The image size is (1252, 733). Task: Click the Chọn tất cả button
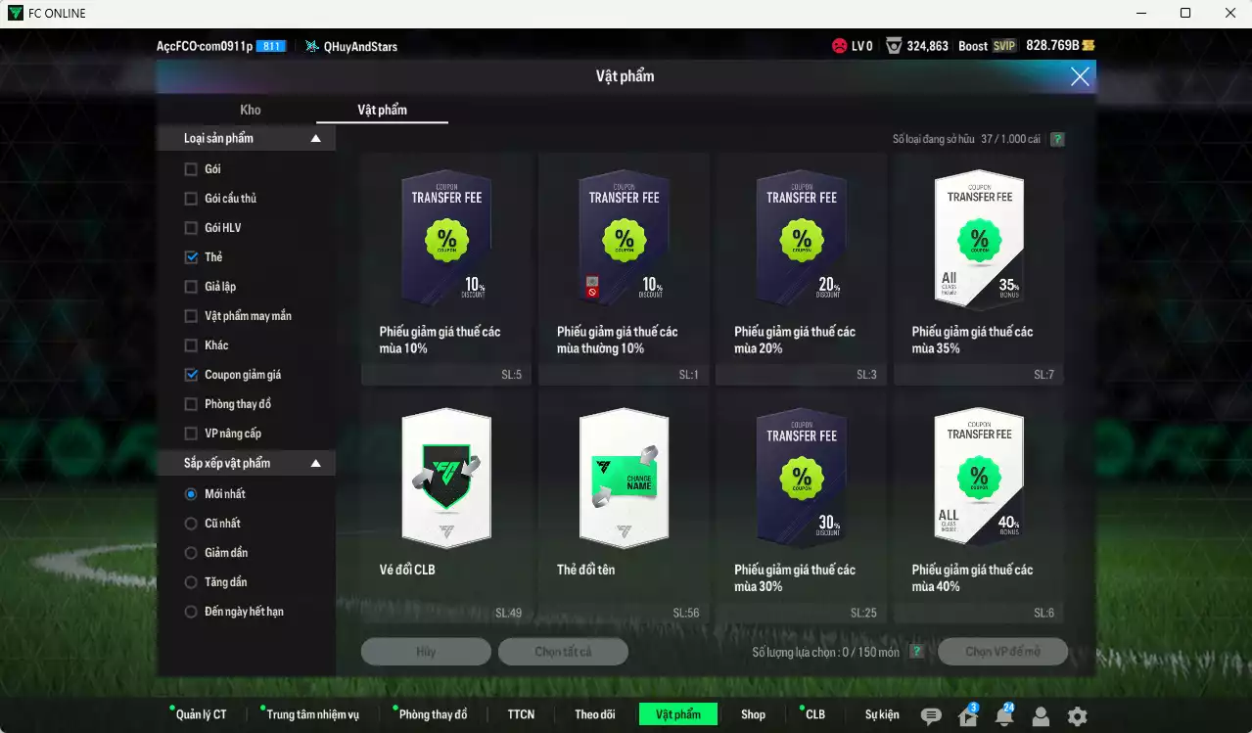pos(563,652)
